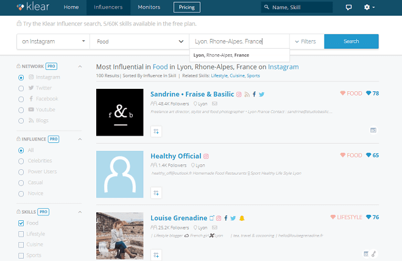This screenshot has height=261, width=402.
Task: Click Louise Grenadine's email envelope icon
Action: [x=214, y=228]
